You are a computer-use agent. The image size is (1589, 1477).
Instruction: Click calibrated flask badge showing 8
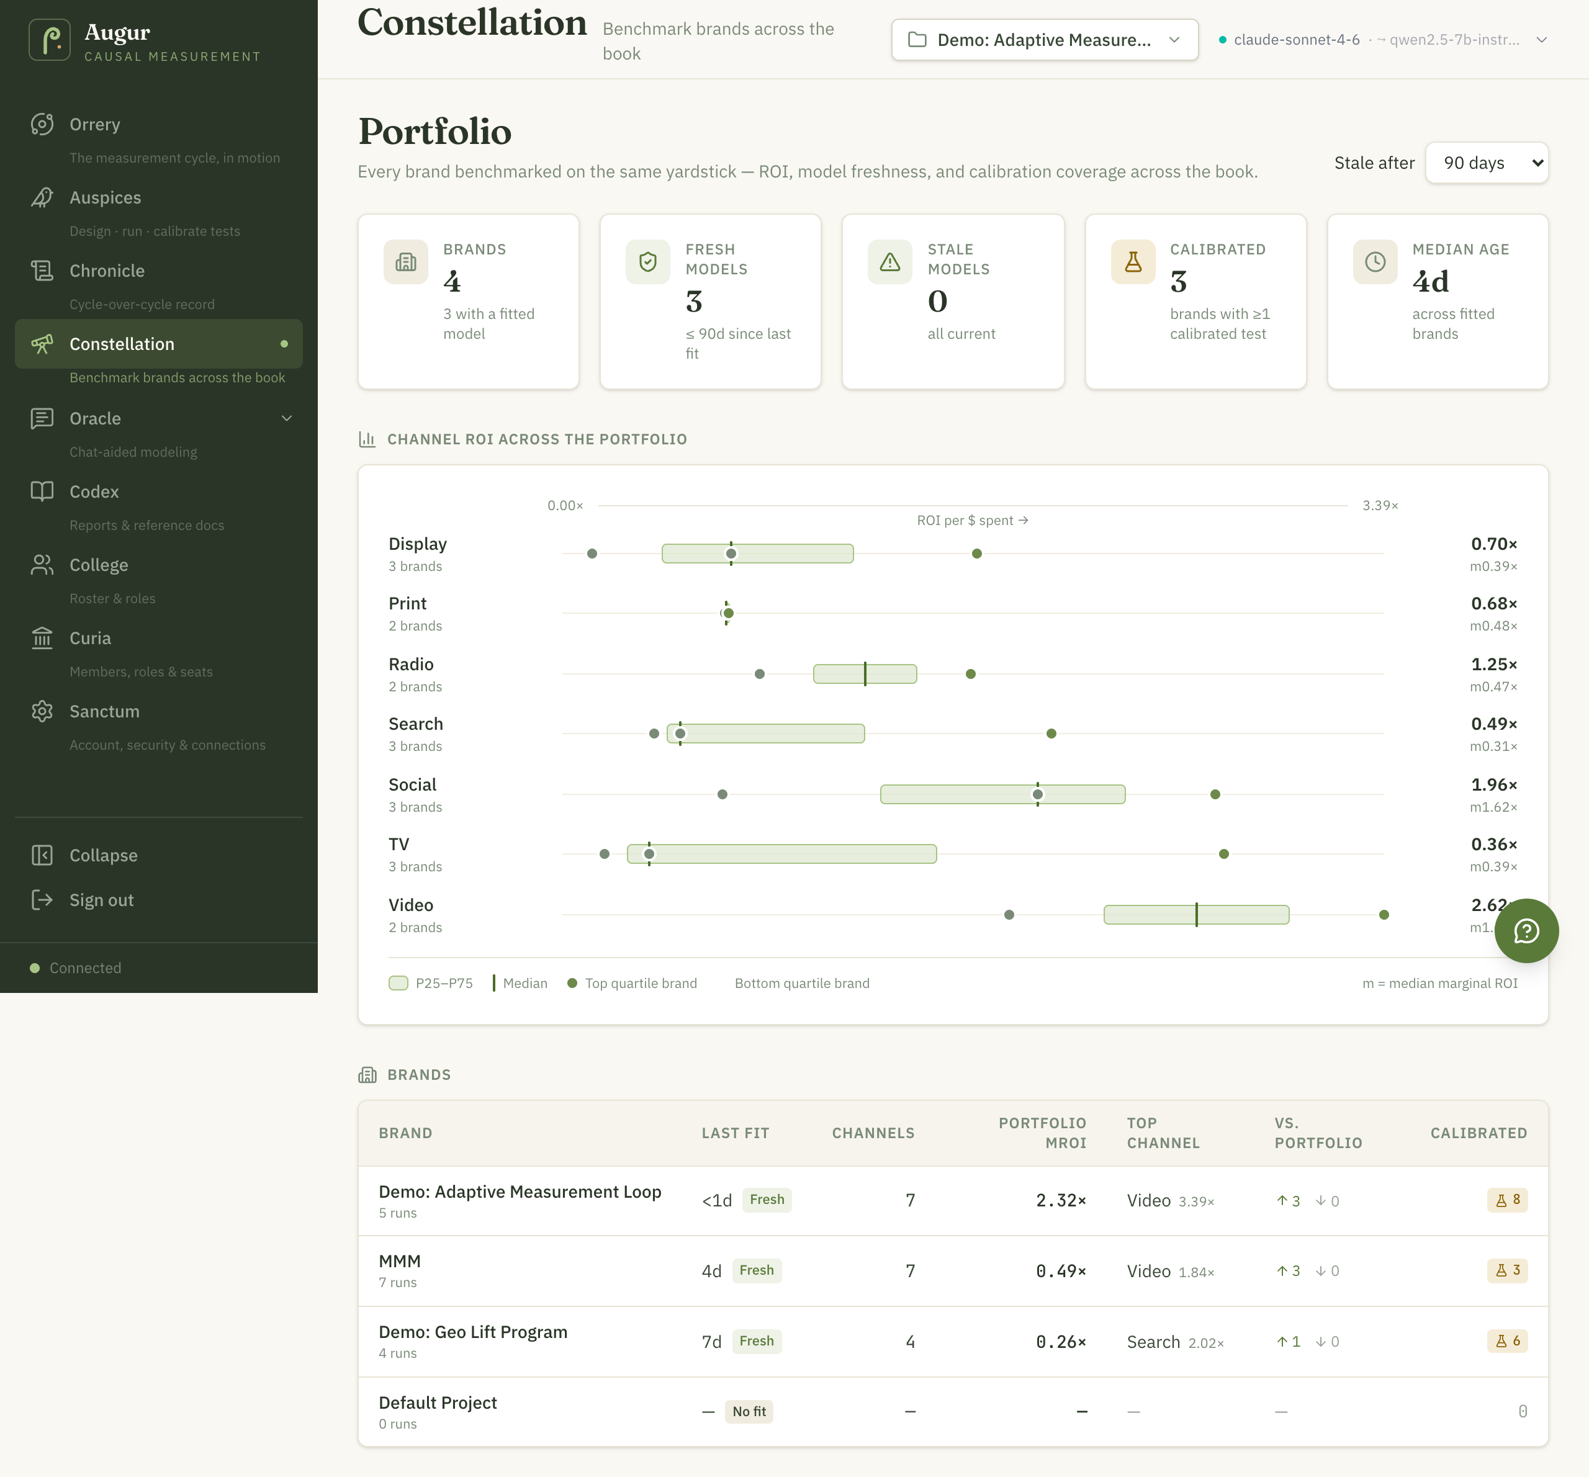coord(1508,1200)
